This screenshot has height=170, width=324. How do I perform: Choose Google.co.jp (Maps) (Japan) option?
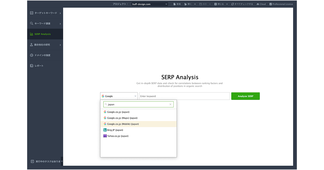click(122, 118)
